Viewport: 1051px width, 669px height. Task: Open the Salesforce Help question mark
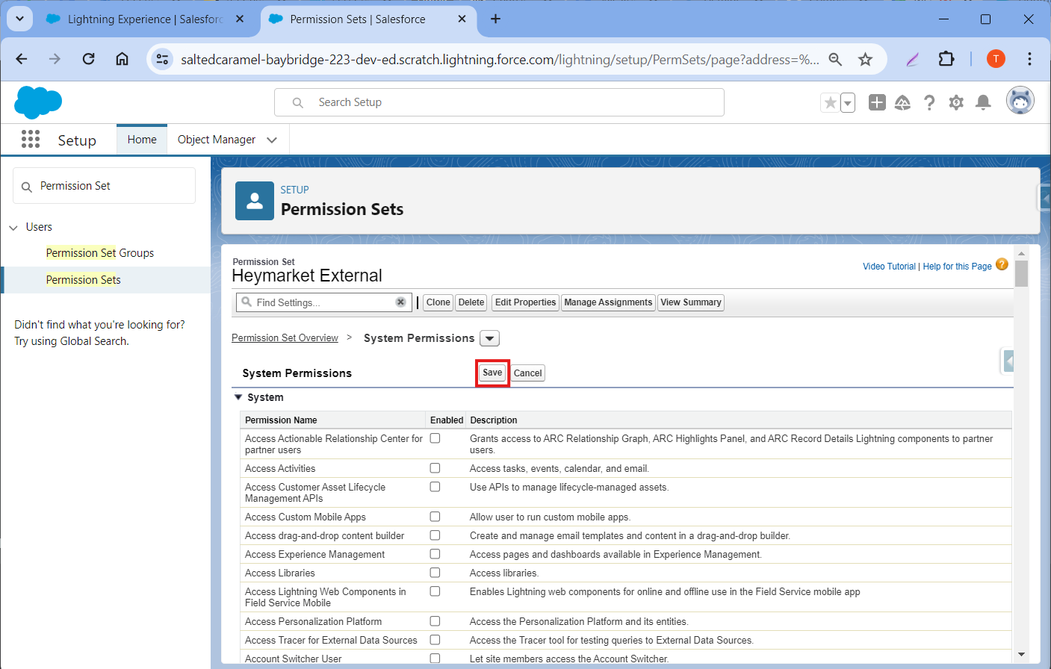pyautogui.click(x=929, y=102)
